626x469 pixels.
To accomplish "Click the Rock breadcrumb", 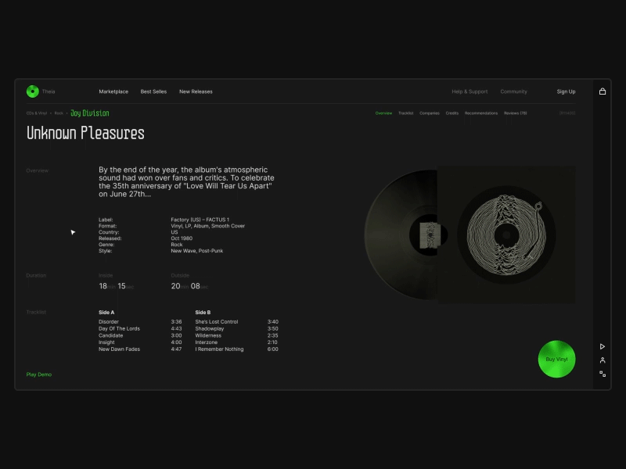I will coord(59,113).
